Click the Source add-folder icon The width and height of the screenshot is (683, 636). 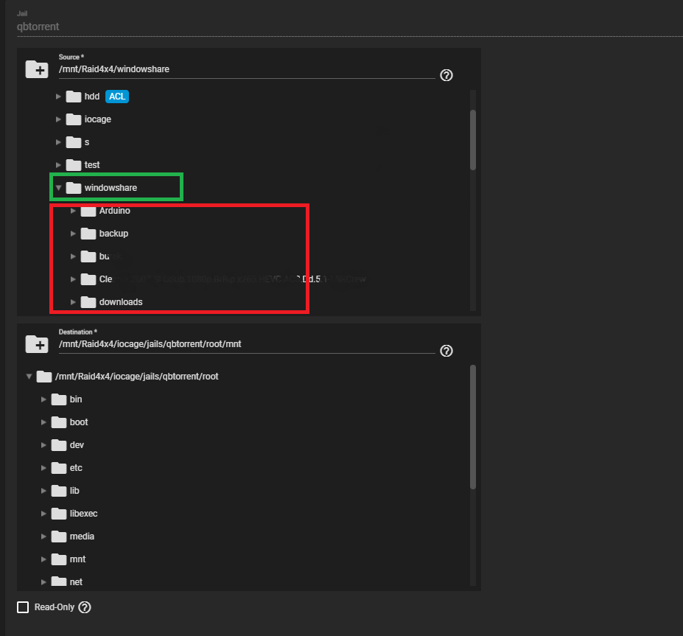37,69
